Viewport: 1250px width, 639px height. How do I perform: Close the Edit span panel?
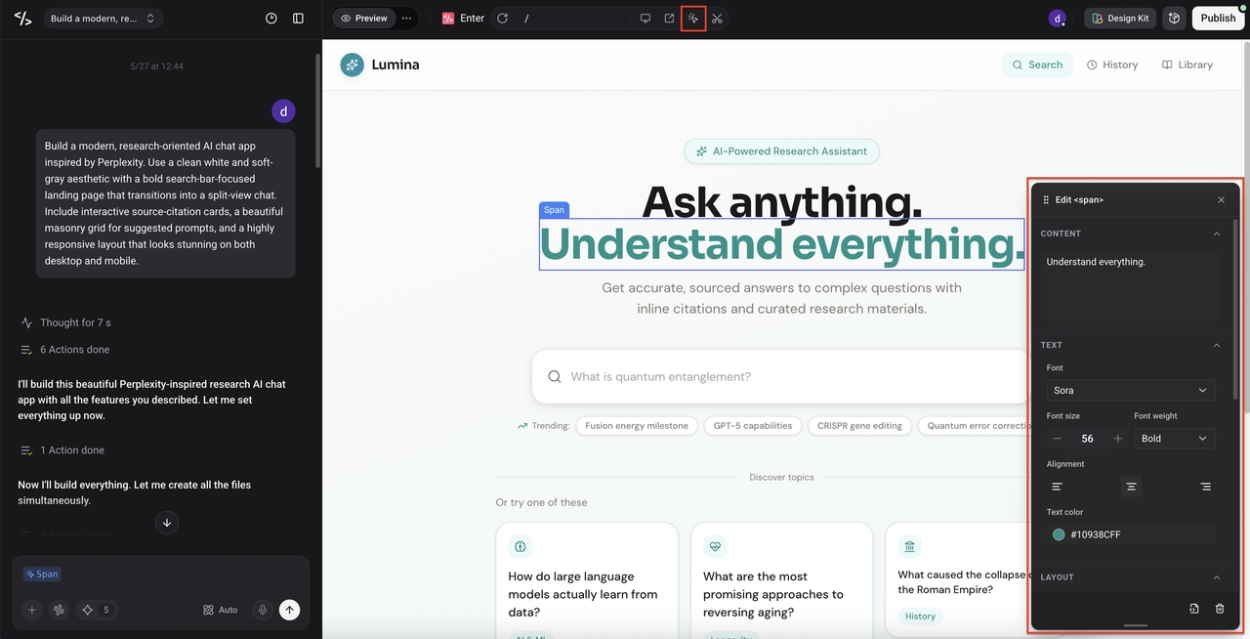pyautogui.click(x=1221, y=199)
